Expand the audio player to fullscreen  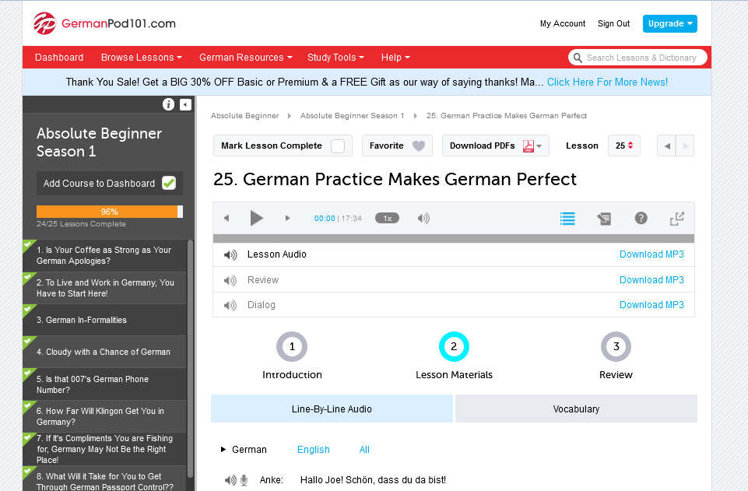coord(677,219)
